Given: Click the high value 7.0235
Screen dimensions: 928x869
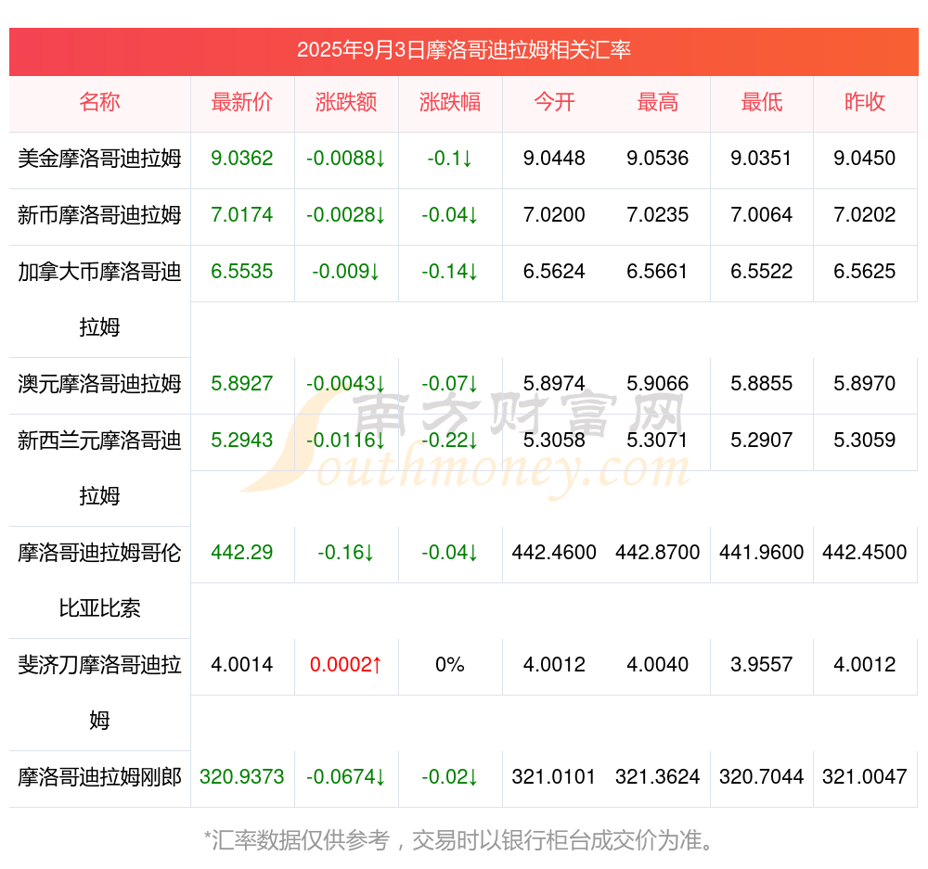Looking at the screenshot, I should (658, 215).
